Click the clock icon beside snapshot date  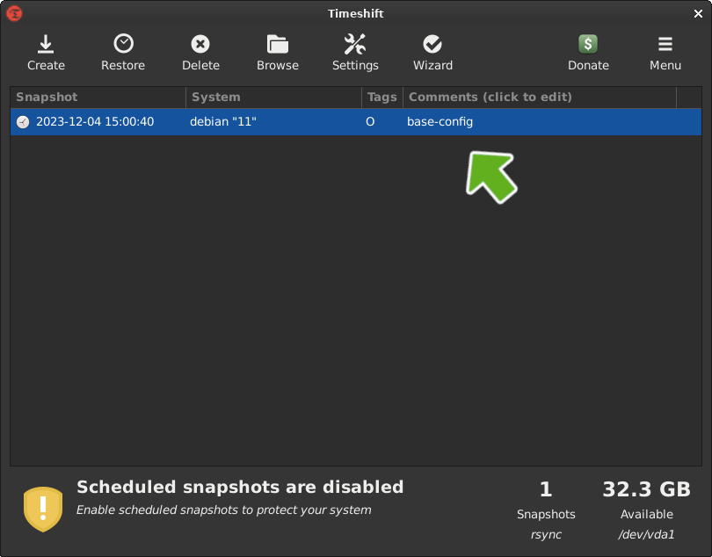pos(23,122)
